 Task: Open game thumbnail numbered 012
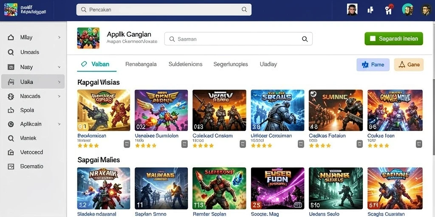161,110
